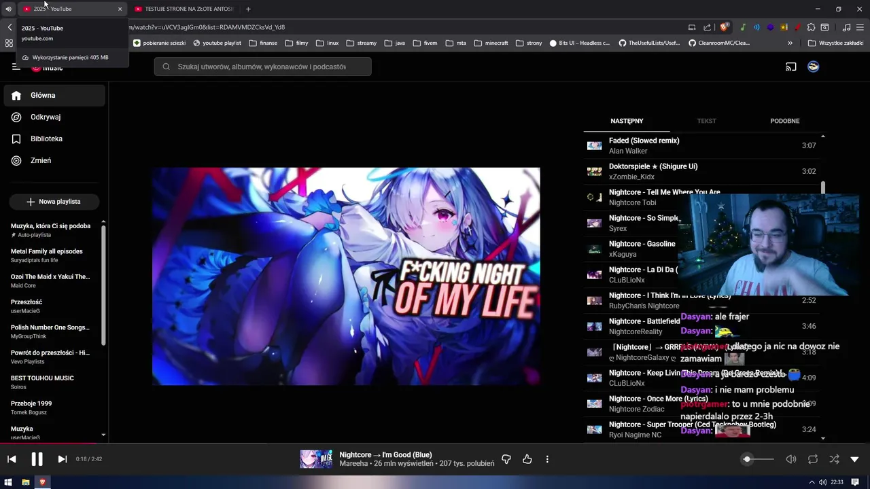Open the extensions puzzle piece menu
Viewport: 870px width, 489px height.
point(811,27)
